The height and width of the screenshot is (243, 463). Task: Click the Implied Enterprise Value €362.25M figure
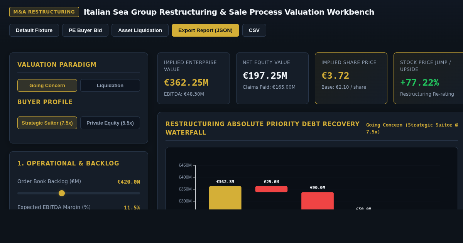(x=186, y=83)
